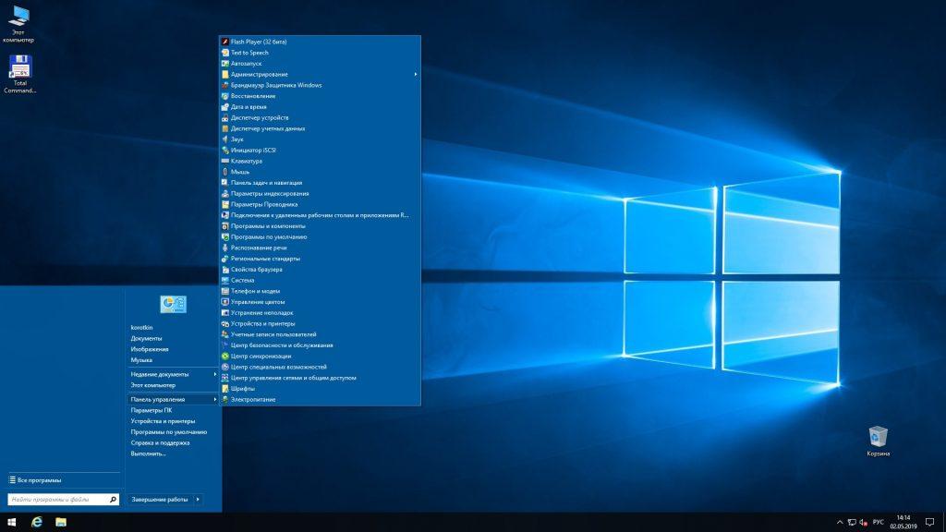Screen dimensions: 946x532
Task: Click Выполнить... in Start menu
Action: click(x=148, y=453)
